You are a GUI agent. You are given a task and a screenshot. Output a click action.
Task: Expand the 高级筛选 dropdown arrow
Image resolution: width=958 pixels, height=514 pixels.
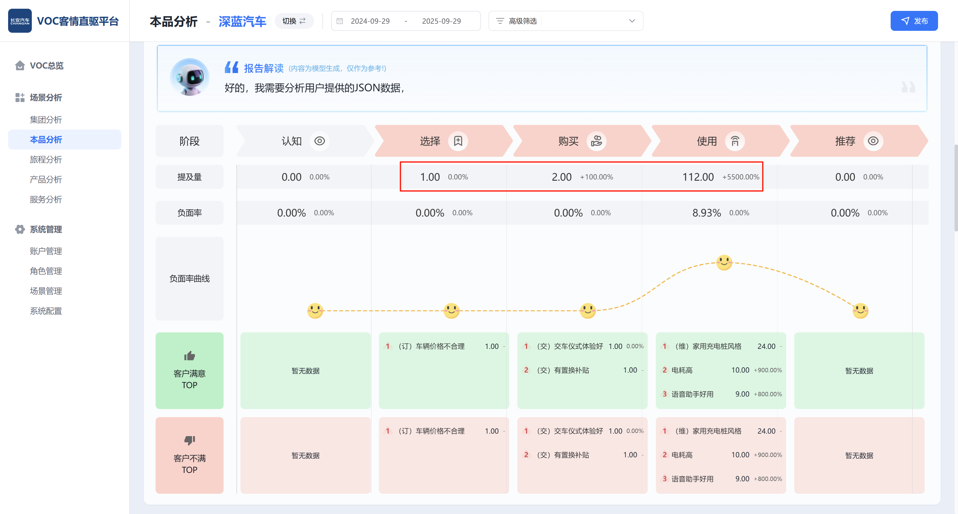[x=631, y=21]
